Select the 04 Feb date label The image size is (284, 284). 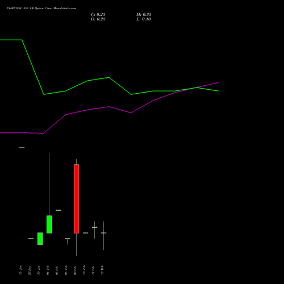tap(48, 270)
